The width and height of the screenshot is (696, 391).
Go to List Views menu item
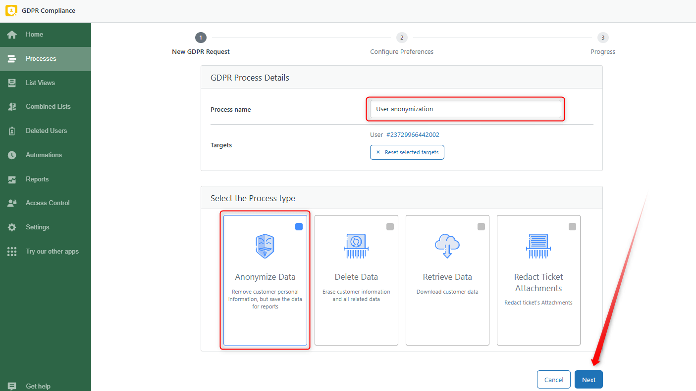[46, 83]
